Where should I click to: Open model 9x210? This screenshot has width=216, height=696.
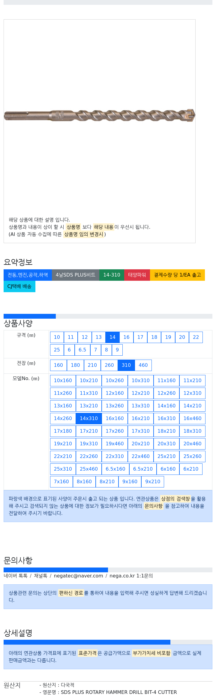153,481
